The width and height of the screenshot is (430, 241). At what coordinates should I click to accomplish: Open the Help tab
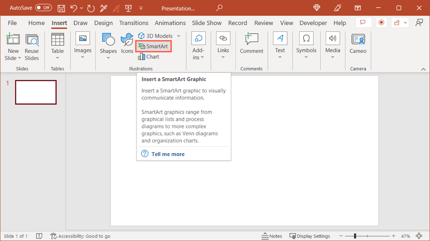click(x=339, y=23)
